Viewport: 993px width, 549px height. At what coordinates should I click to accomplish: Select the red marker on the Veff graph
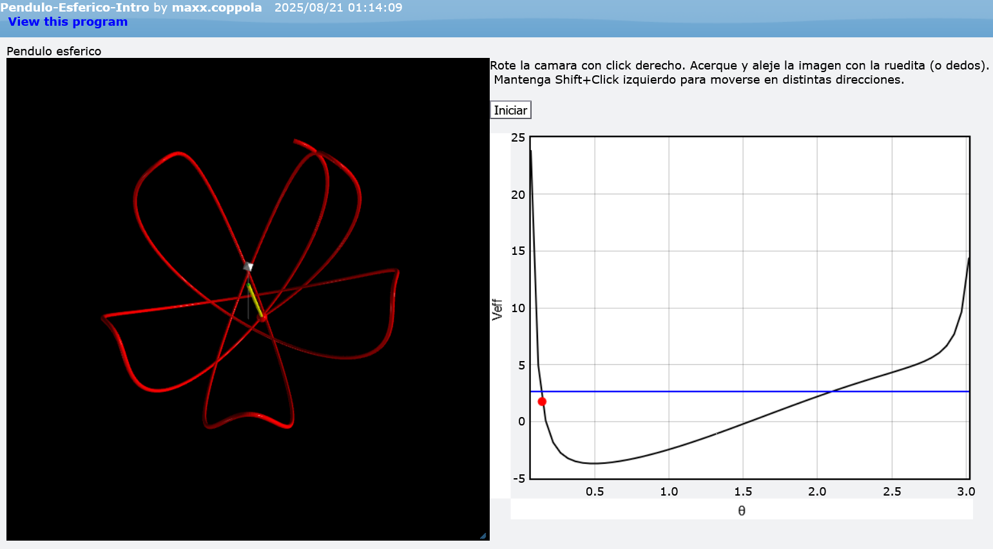542,401
